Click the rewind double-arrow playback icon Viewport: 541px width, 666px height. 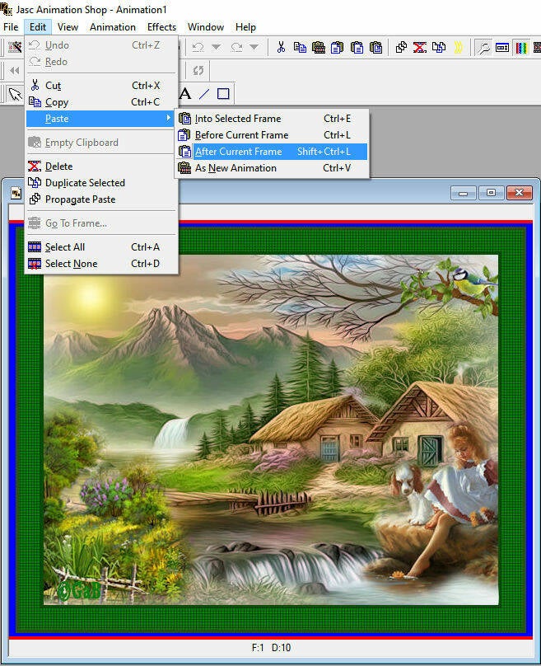[x=15, y=71]
